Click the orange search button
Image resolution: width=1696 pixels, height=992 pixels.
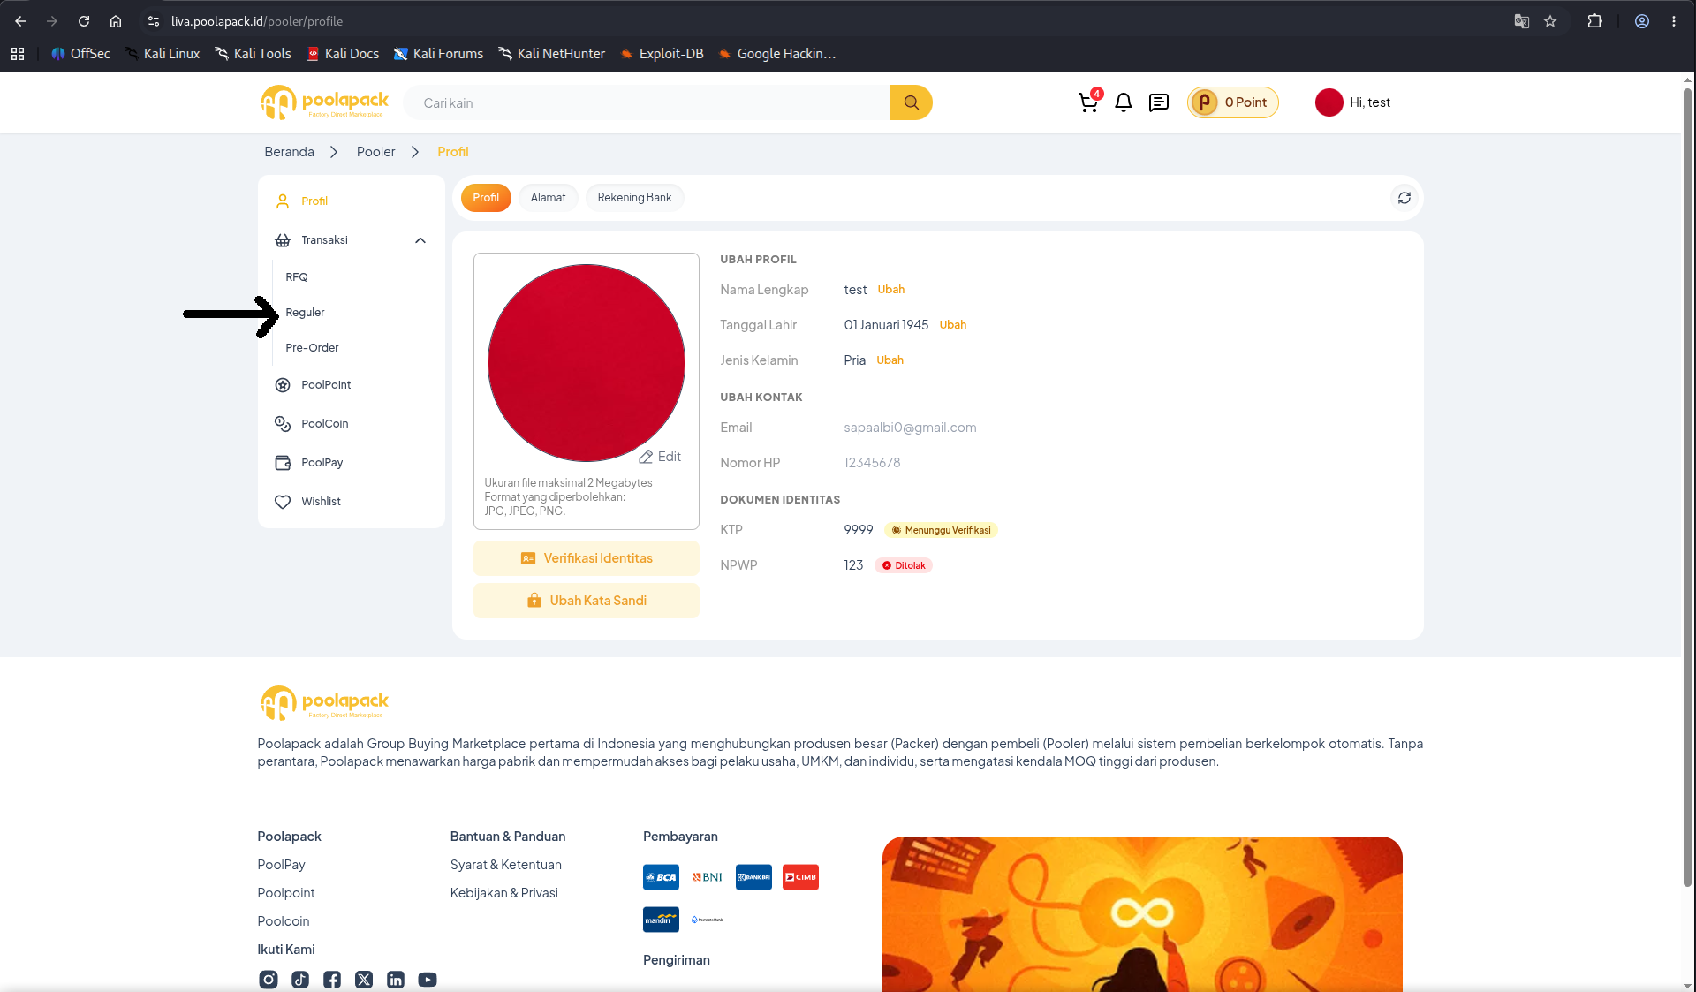[911, 102]
